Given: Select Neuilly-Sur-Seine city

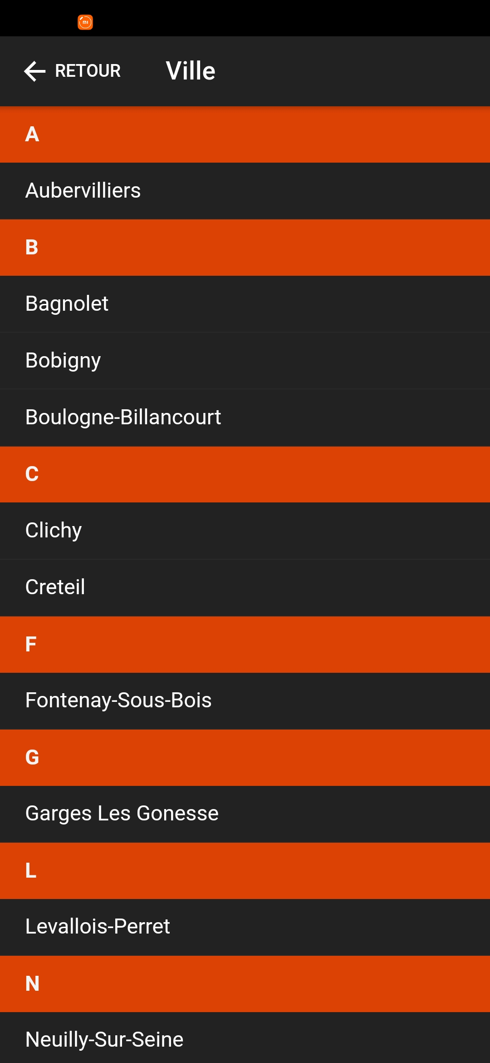Looking at the screenshot, I should 245,1038.
